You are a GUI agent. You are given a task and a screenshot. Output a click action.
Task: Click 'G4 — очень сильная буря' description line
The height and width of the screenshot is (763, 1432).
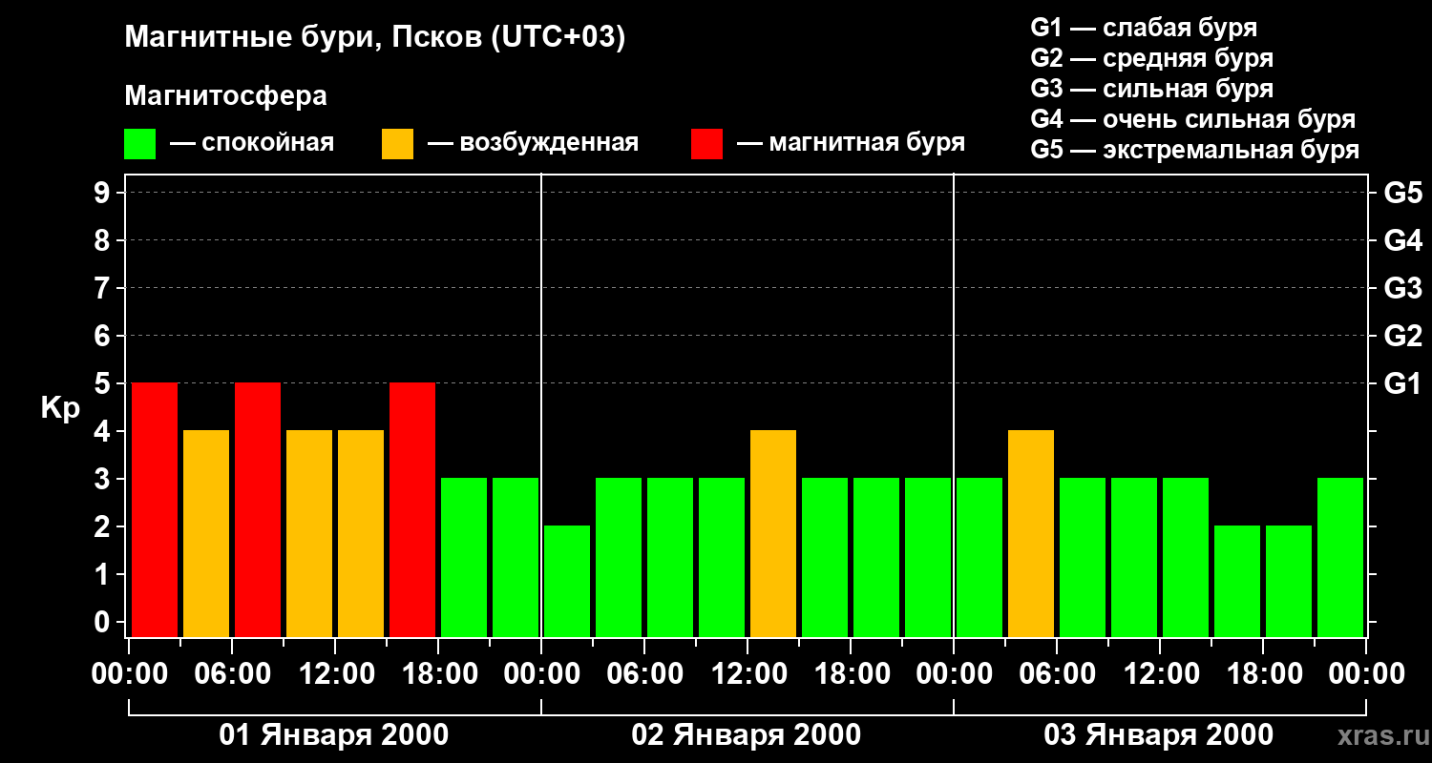(1192, 119)
